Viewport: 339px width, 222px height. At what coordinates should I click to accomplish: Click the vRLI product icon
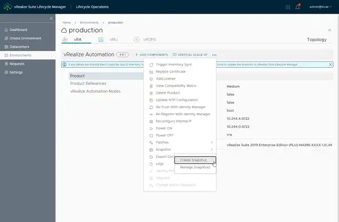pos(101,40)
